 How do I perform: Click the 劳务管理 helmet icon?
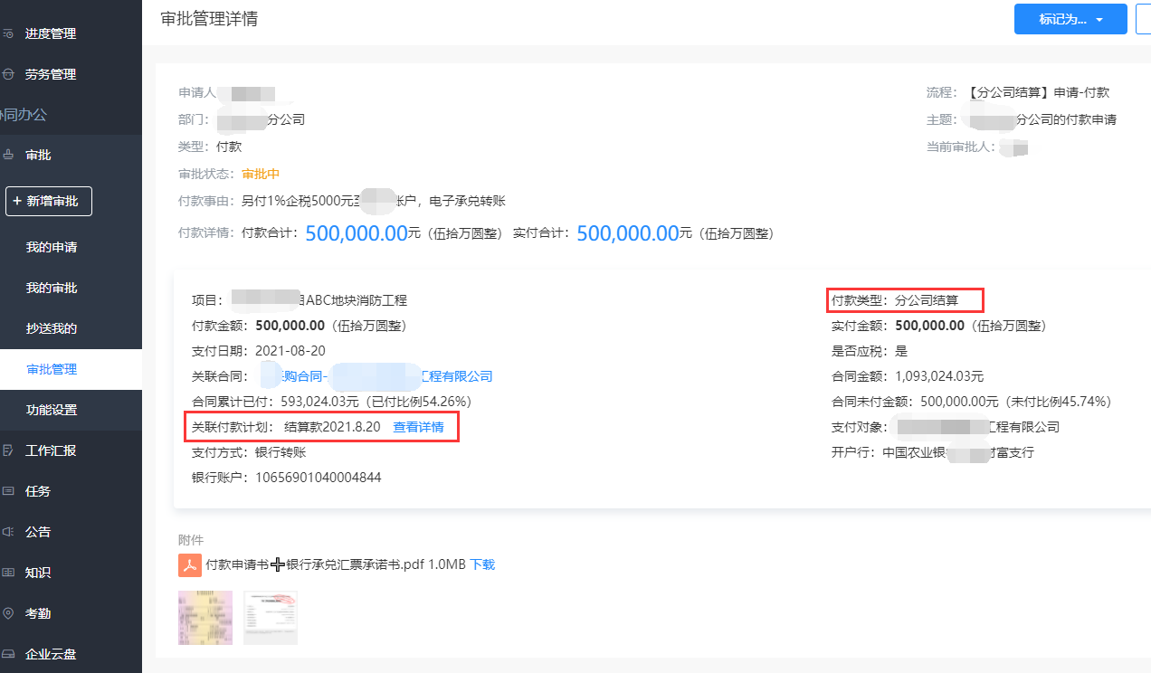click(x=8, y=75)
